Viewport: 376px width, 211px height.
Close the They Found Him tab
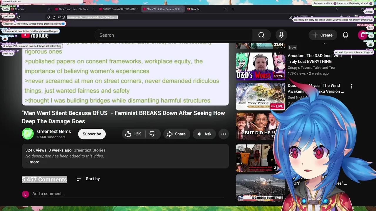(x=93, y=9)
